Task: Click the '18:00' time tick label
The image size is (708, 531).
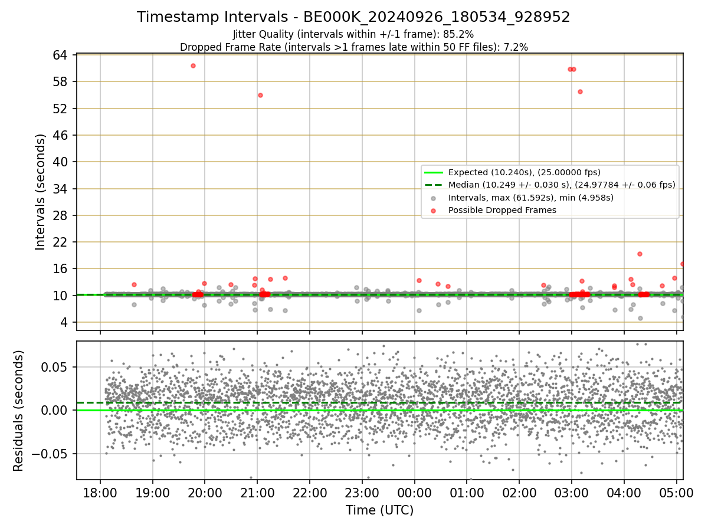Action: tap(100, 492)
